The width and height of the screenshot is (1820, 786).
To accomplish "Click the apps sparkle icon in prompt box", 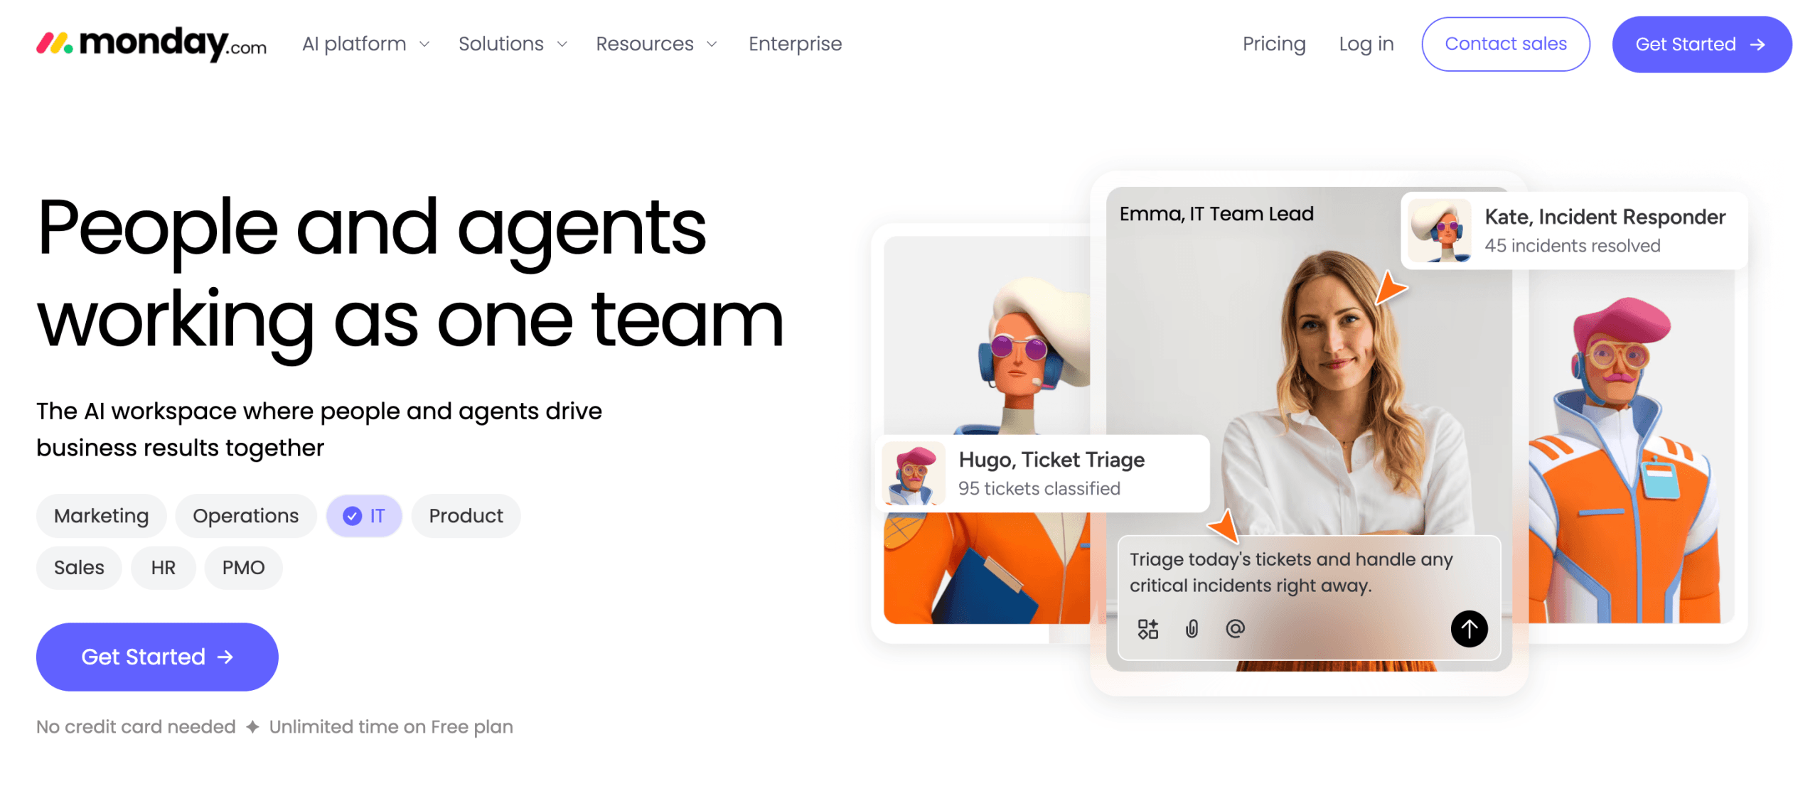I will (x=1147, y=628).
